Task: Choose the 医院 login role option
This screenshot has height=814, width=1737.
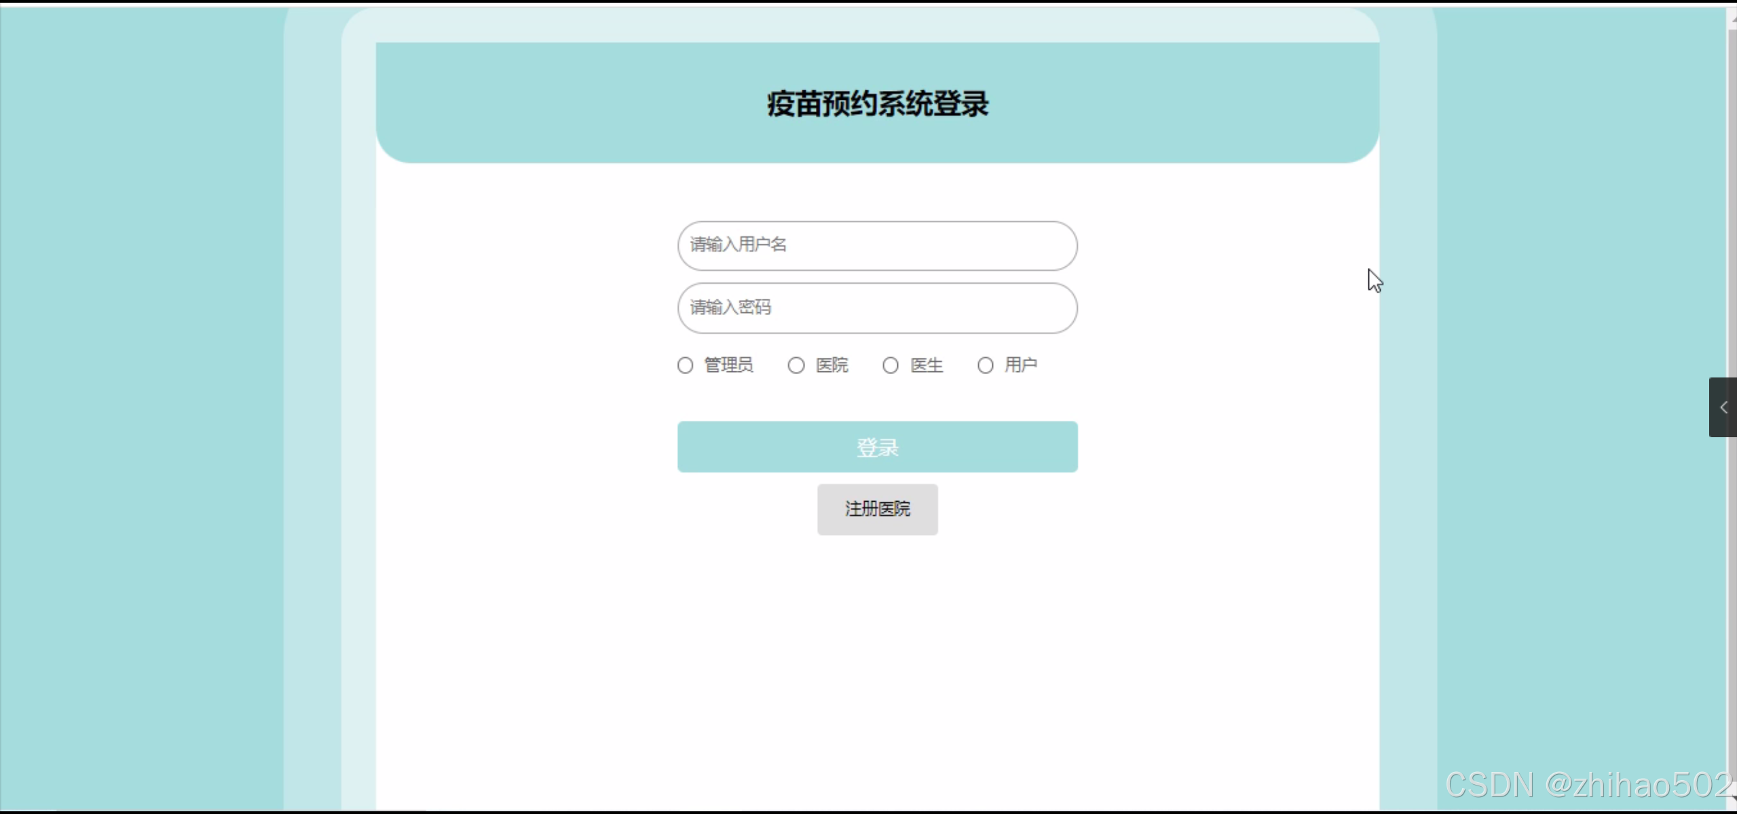Action: [795, 365]
